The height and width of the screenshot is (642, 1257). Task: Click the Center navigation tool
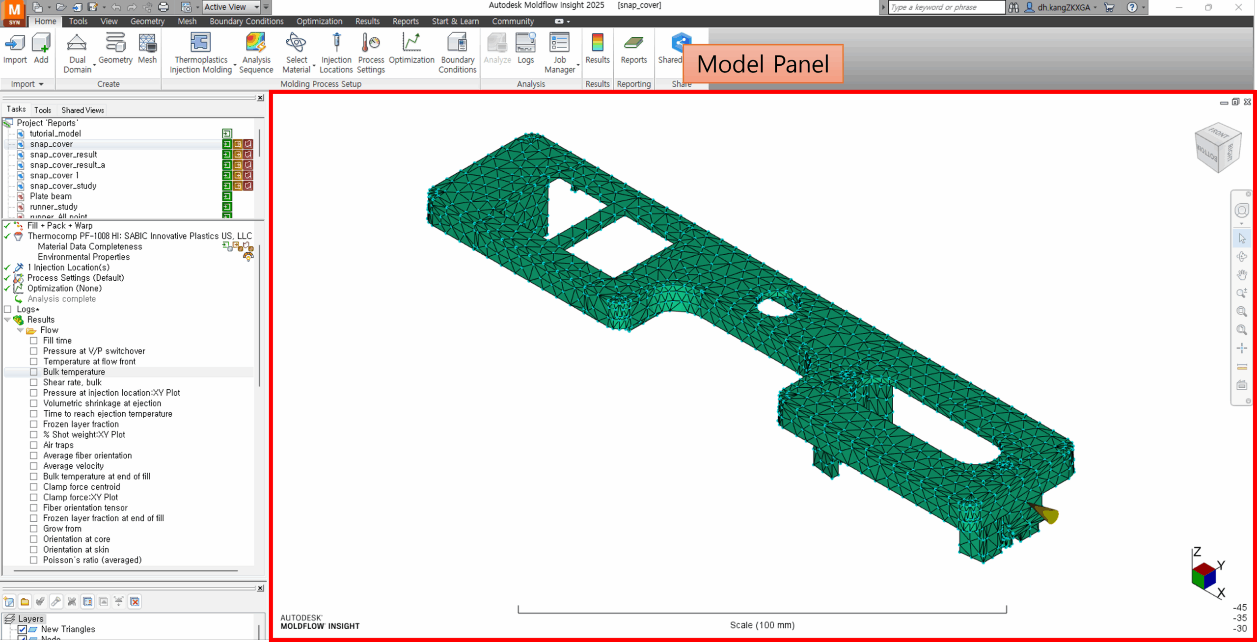[1242, 348]
